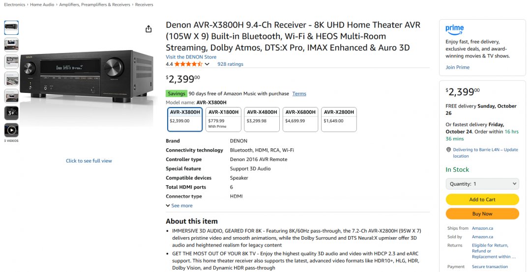Image resolution: width=531 pixels, height=272 pixels.
Task: Choose the AVR-X2800H model option
Action: [x=339, y=119]
